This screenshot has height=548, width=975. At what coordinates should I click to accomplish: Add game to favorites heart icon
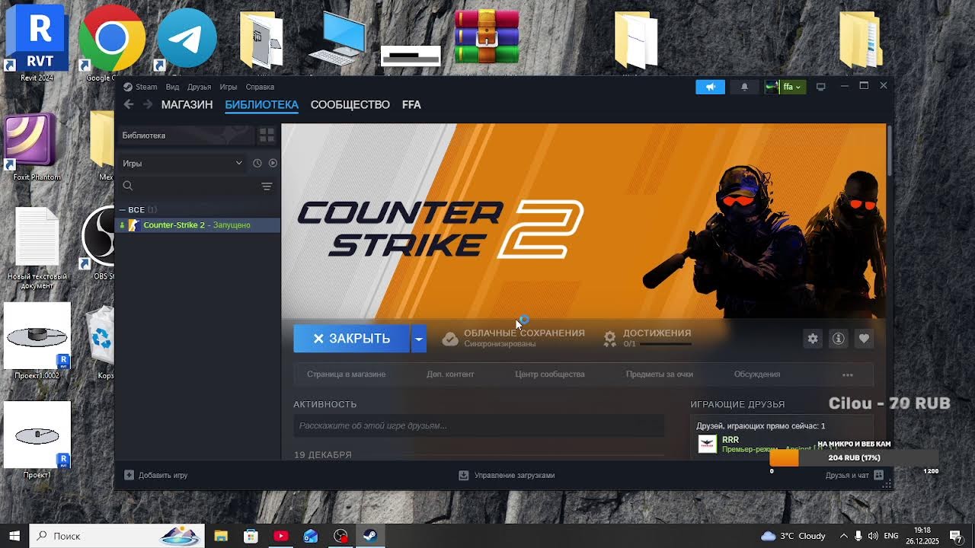tap(864, 339)
